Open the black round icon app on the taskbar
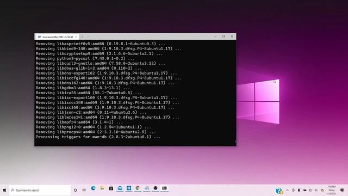The height and width of the screenshot is (196, 348). [x=156, y=188]
